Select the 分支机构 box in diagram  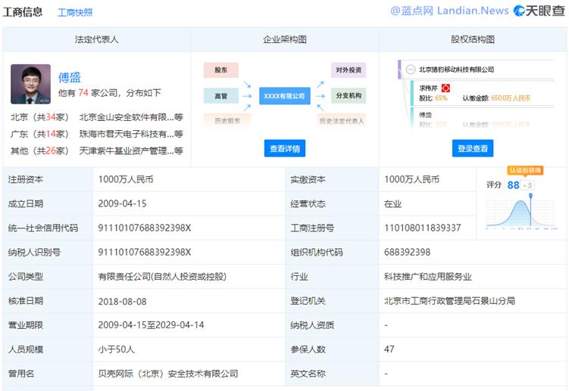coord(349,95)
